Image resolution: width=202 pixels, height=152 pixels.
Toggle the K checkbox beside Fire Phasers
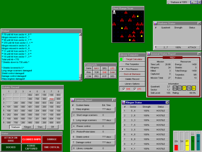tap(122, 69)
